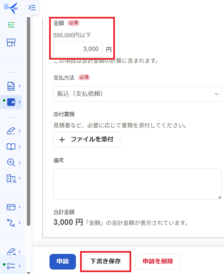
Task: Open the checklist icon at sidebar bottom
Action: click(11, 266)
